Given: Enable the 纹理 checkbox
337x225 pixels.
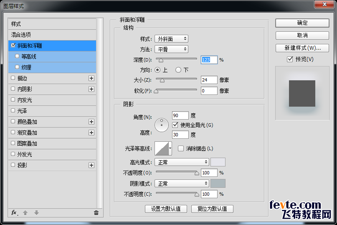Looking at the screenshot, I should (x=17, y=67).
